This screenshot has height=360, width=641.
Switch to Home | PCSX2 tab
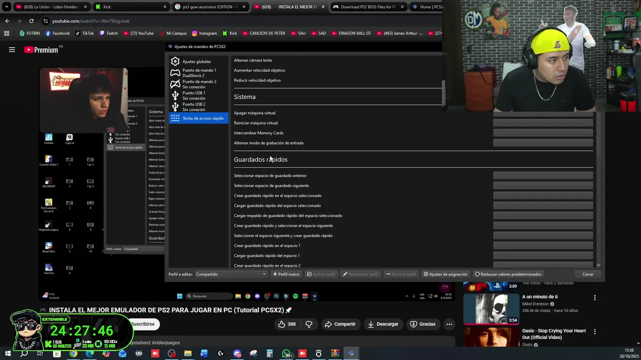click(427, 7)
